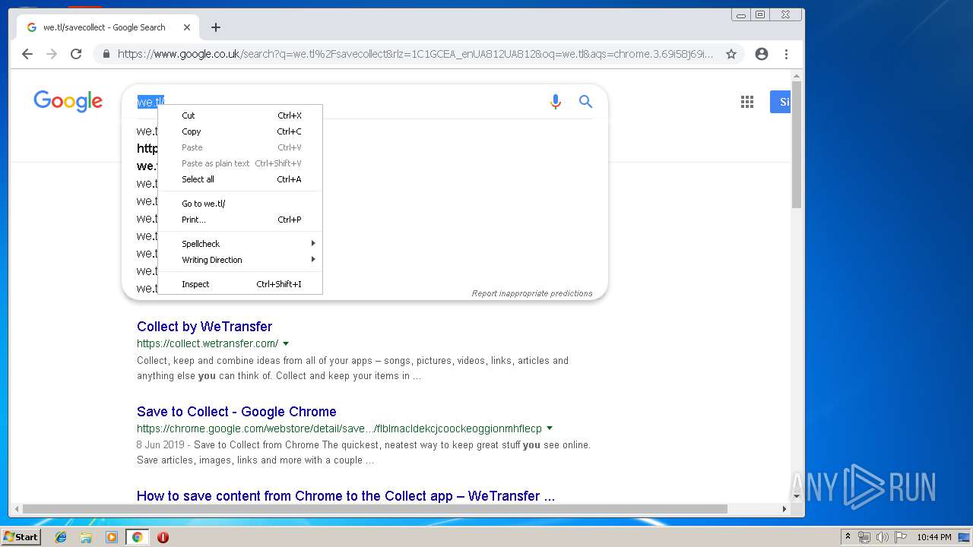Go forward with the browser arrow
This screenshot has height=547, width=973.
tap(52, 54)
